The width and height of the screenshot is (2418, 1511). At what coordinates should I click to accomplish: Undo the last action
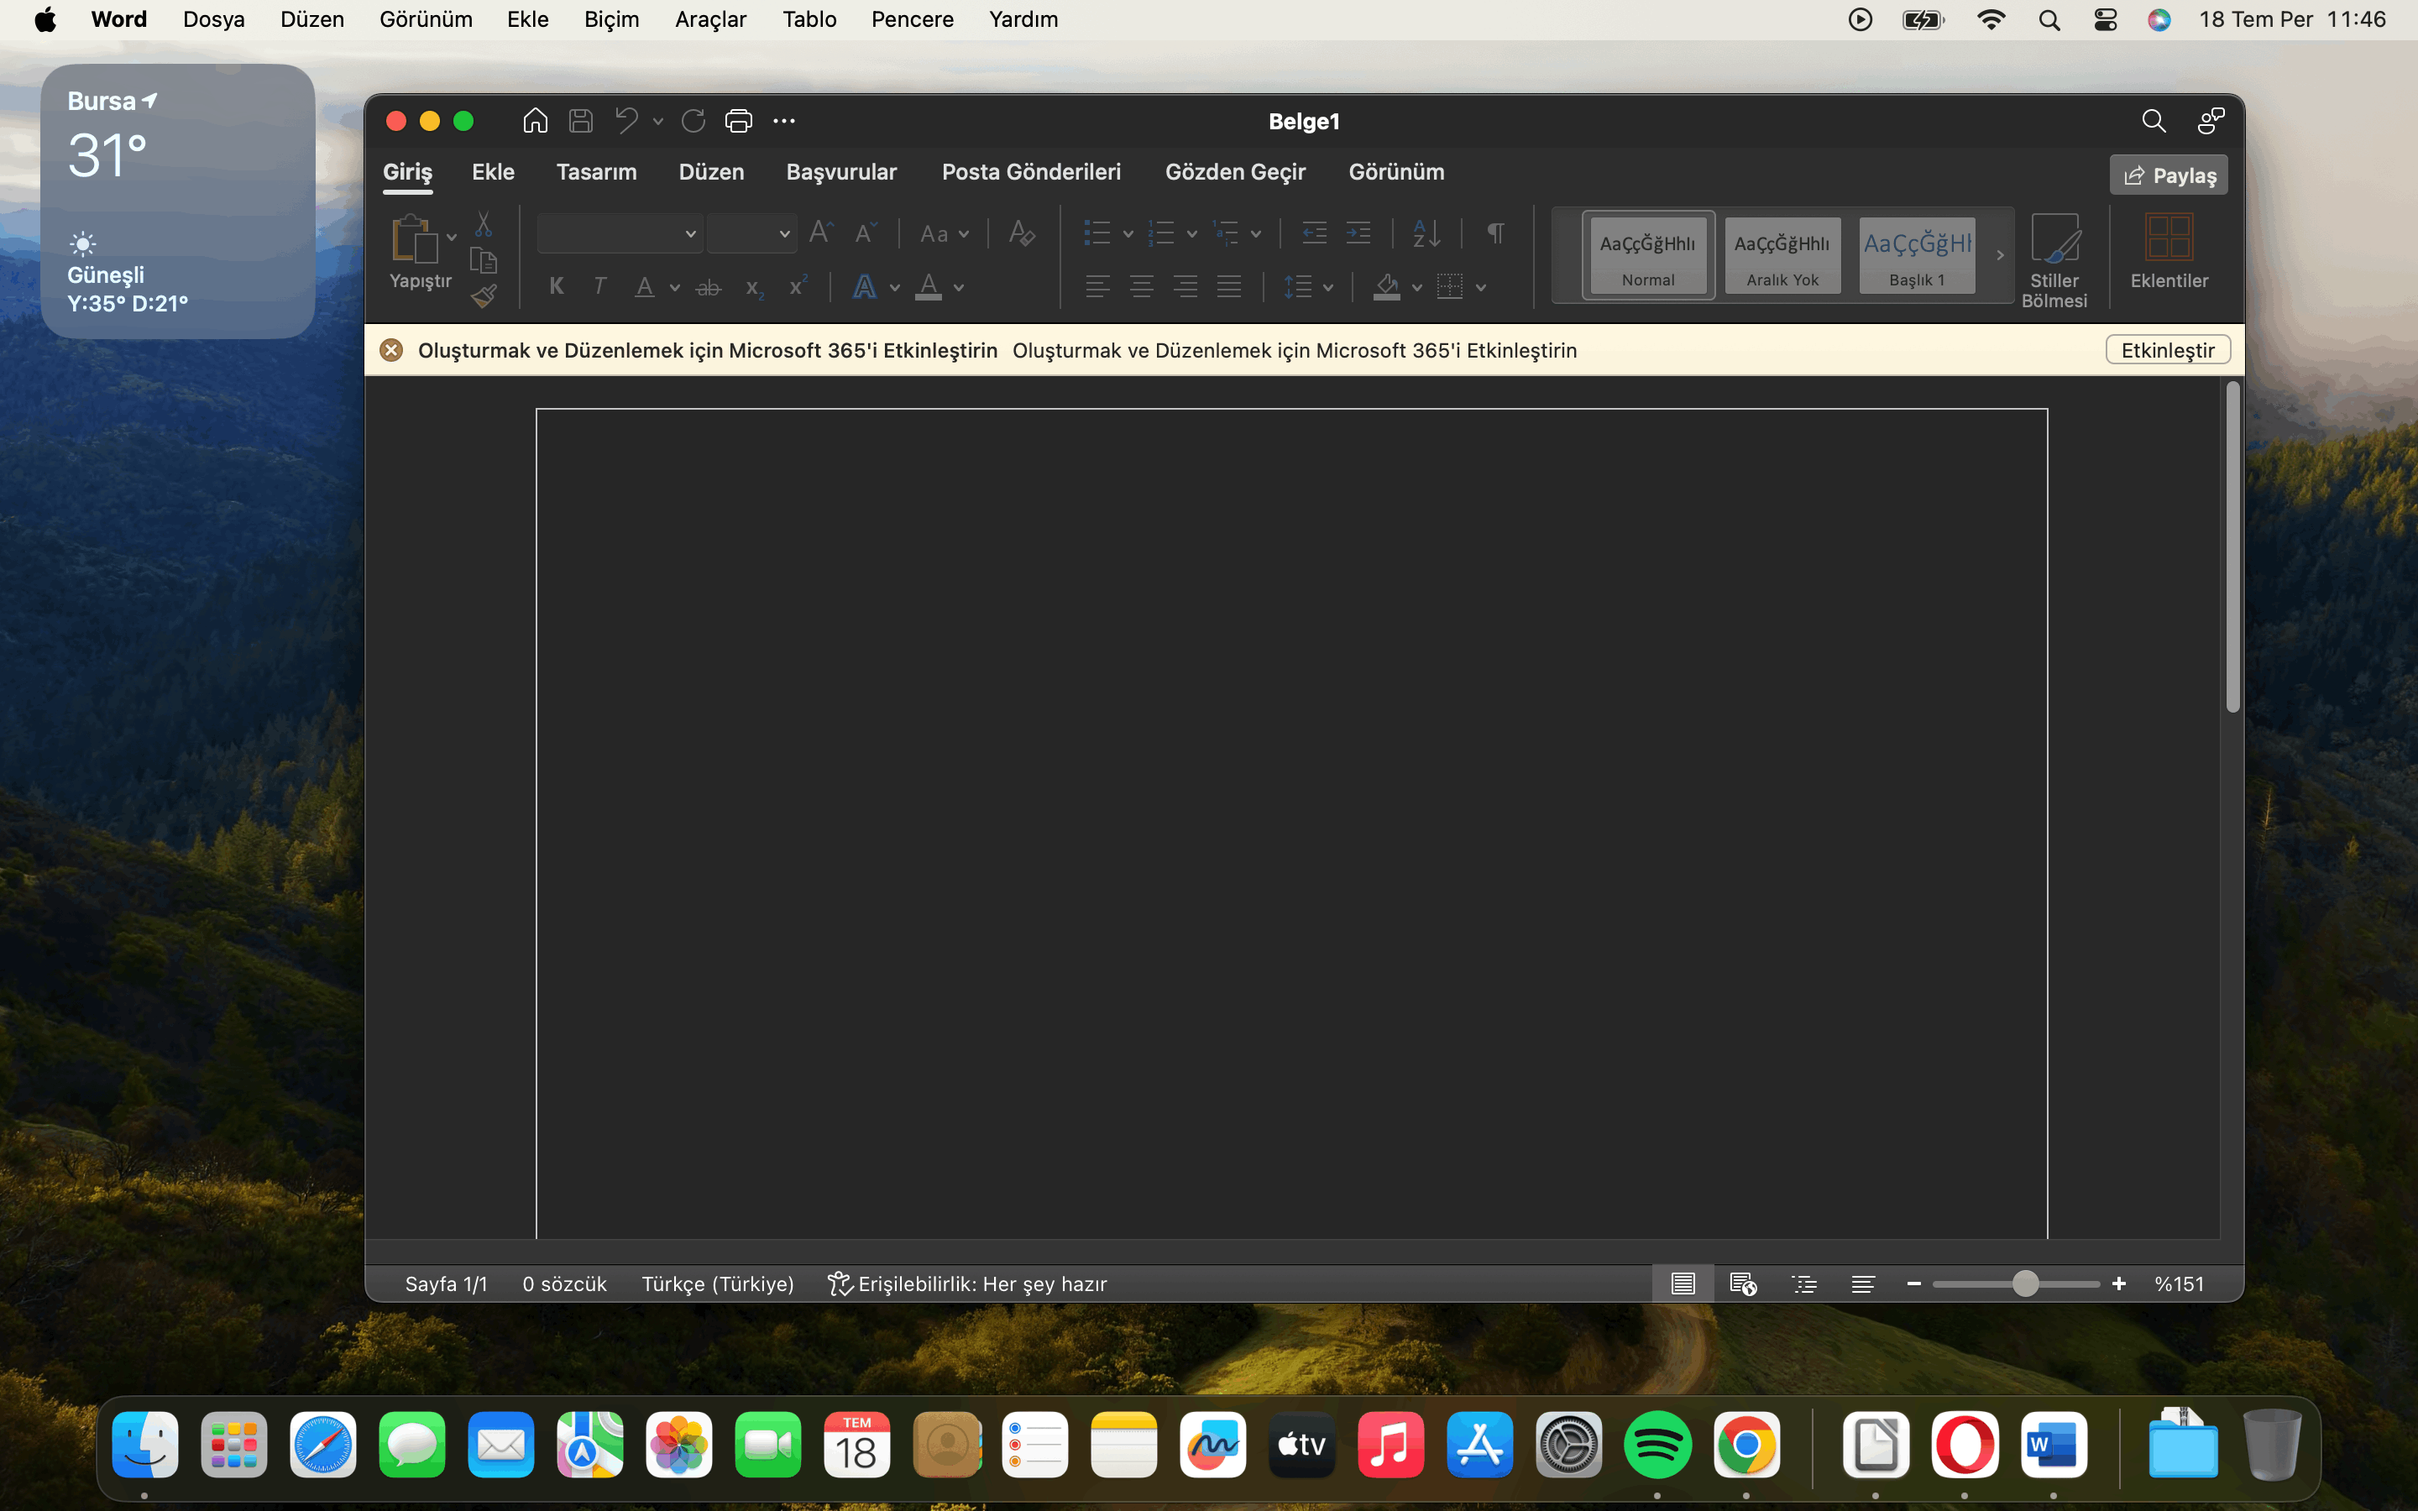pyautogui.click(x=626, y=121)
